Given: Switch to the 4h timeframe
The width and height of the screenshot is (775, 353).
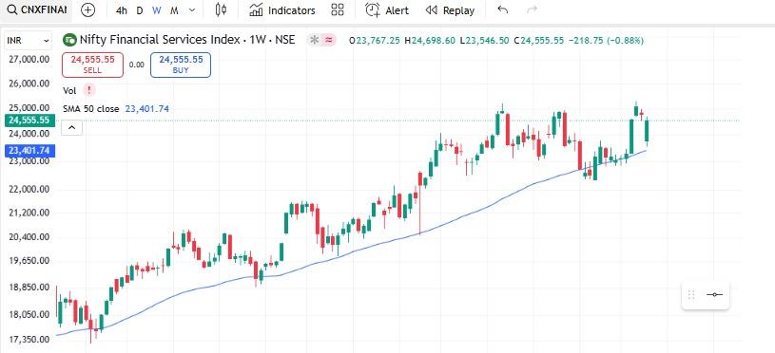Looking at the screenshot, I should click(122, 10).
